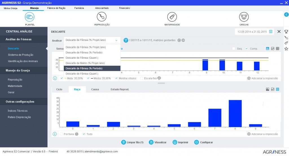Open the Maternidade bottle icon
289x156 pixels.
coord(172,17)
